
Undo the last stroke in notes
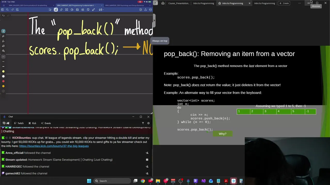3,15
